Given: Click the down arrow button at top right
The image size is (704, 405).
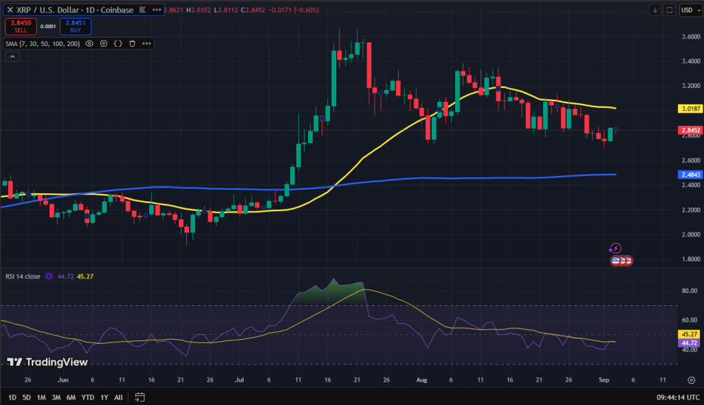Looking at the screenshot, I should point(655,10).
